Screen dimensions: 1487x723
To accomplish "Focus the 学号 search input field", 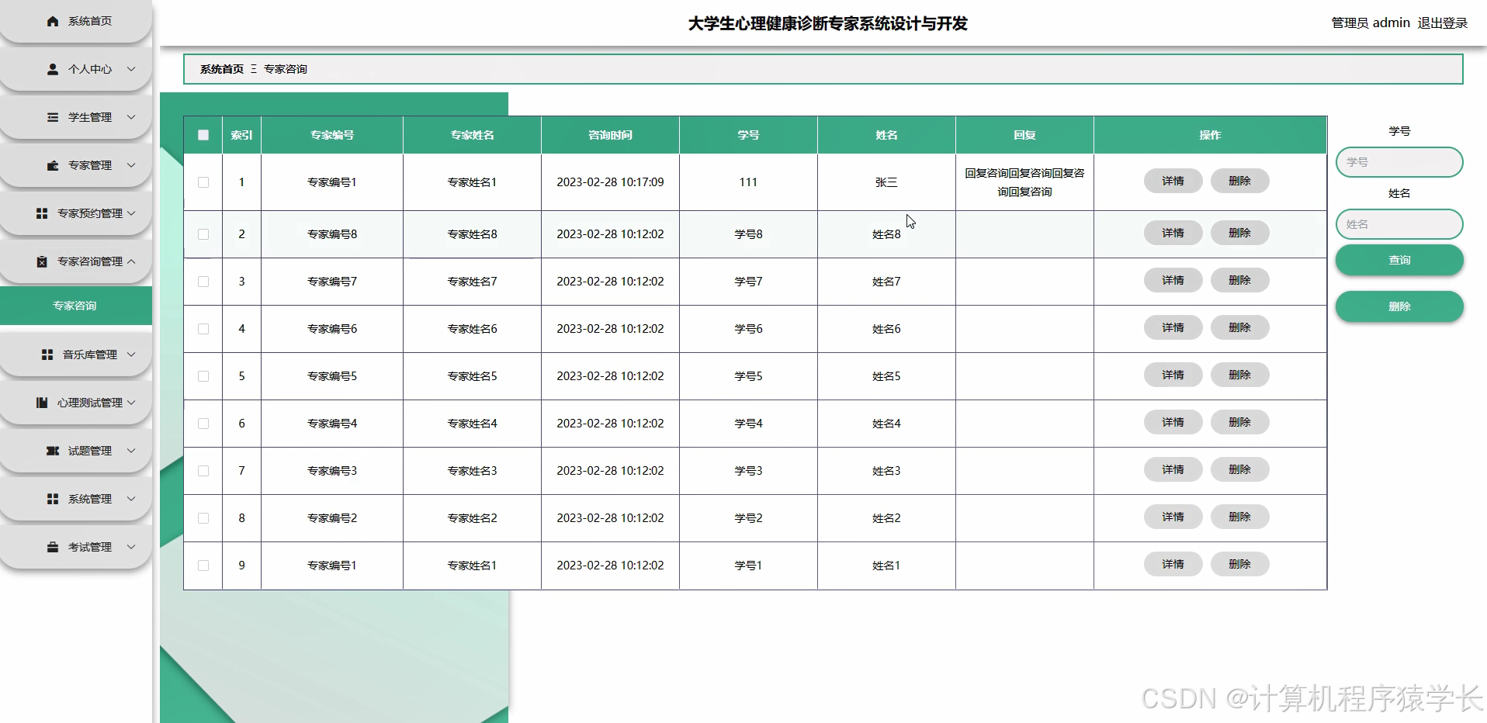I will coord(1399,162).
